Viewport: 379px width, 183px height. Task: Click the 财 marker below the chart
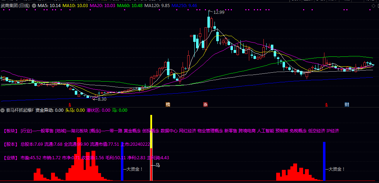(x=347, y=104)
